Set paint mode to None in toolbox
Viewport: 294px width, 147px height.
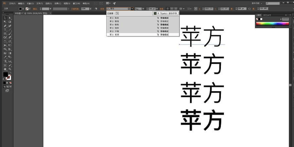tap(11, 83)
